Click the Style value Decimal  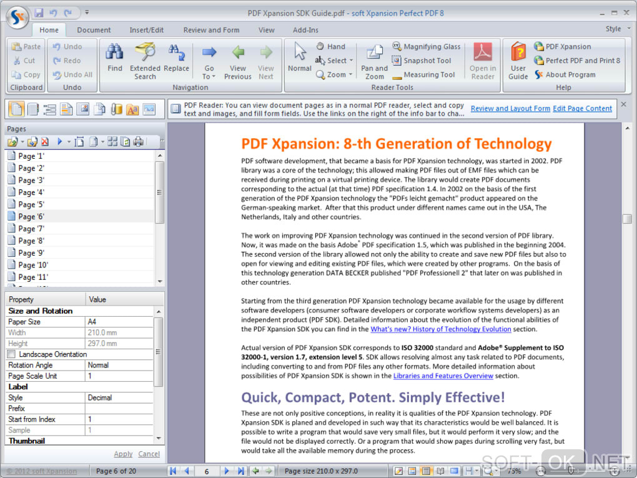119,397
